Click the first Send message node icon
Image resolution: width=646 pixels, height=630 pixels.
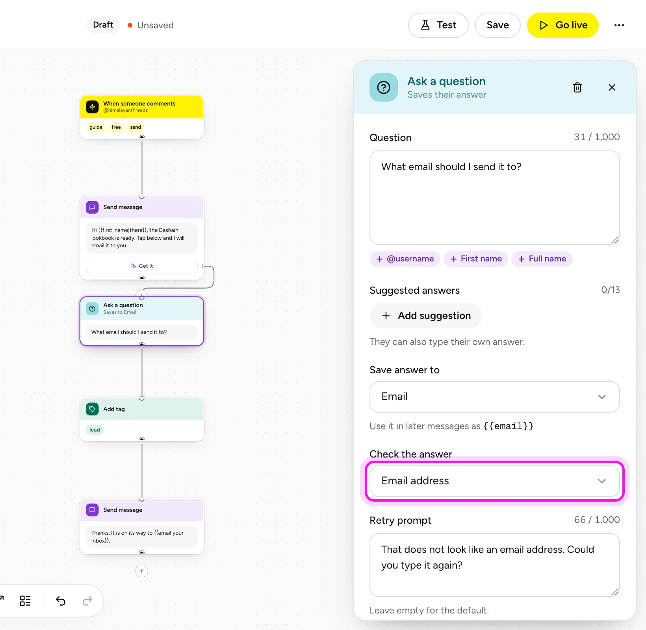tap(92, 207)
